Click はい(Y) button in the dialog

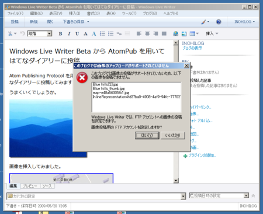click(147, 135)
